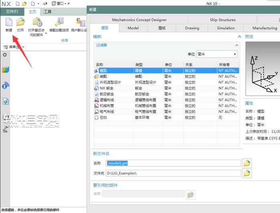Click the 打开 (Open) folder icon
280x213 pixels.
(20, 24)
